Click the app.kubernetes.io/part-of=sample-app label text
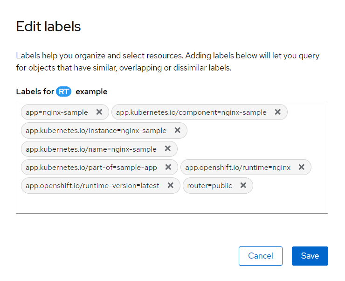This screenshot has width=345, height=281. click(91, 167)
